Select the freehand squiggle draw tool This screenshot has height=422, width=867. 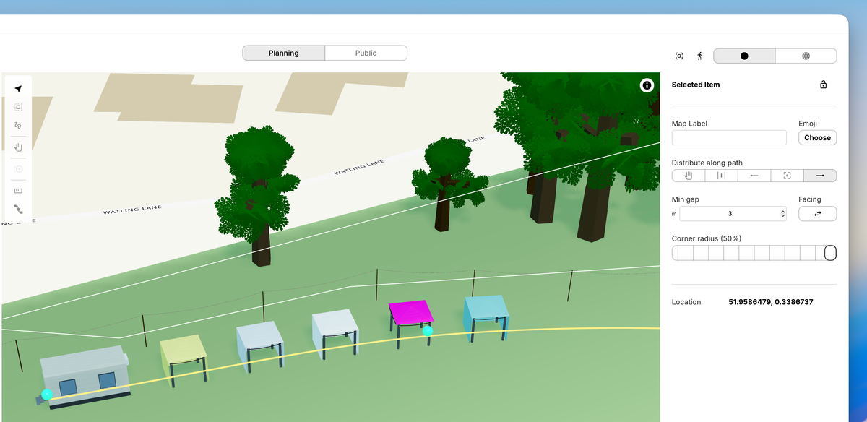pos(18,125)
